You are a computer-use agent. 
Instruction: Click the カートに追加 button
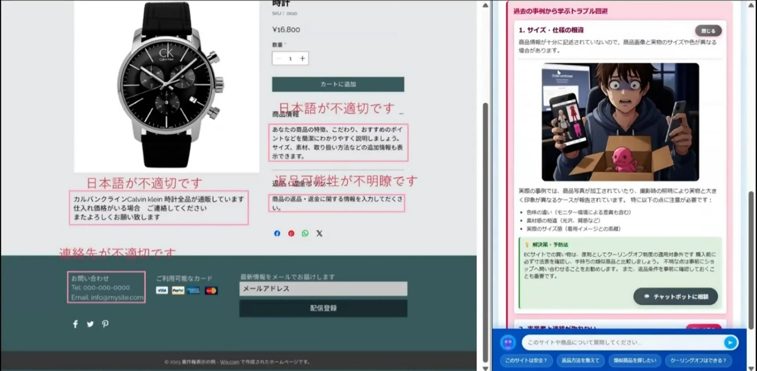(338, 84)
